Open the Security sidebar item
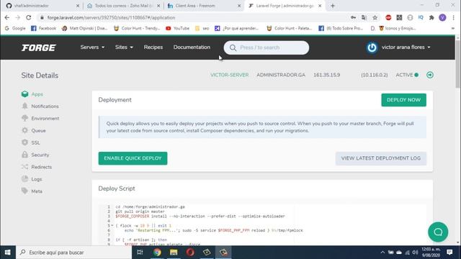Screen dimensions: 461x259 pyautogui.click(x=35, y=155)
